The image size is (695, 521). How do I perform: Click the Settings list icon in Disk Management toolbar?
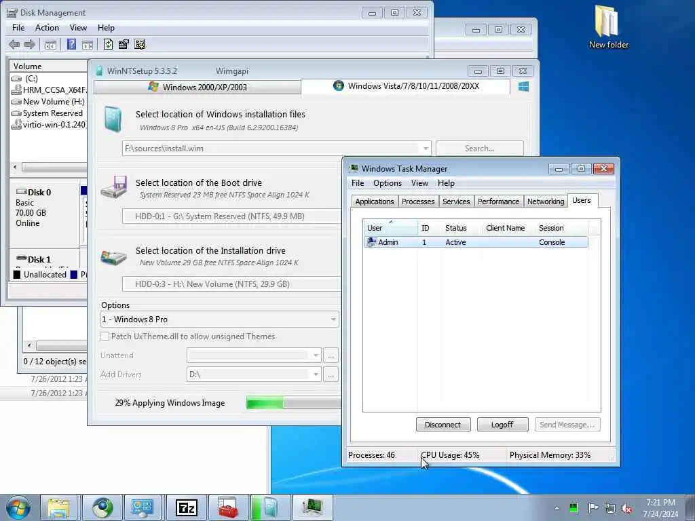pos(140,44)
